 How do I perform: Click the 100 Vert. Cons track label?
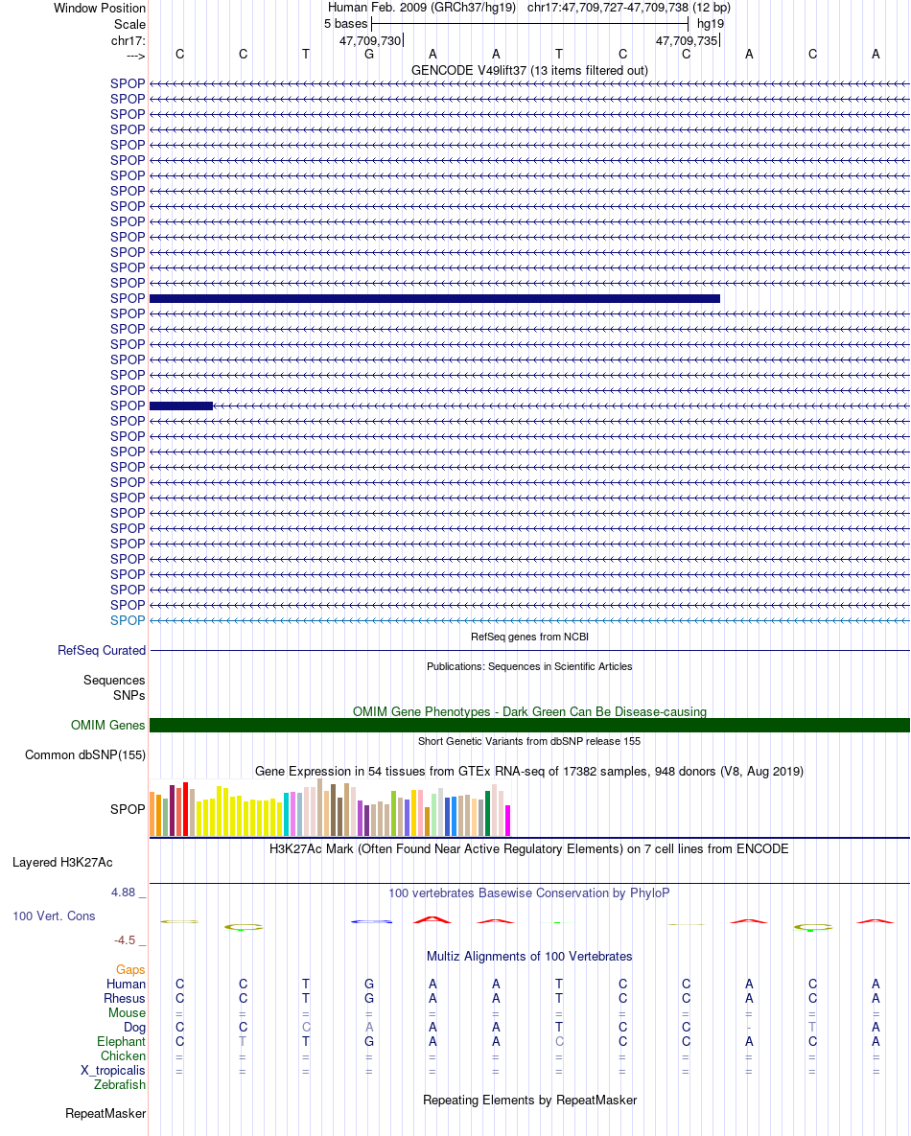pos(54,916)
